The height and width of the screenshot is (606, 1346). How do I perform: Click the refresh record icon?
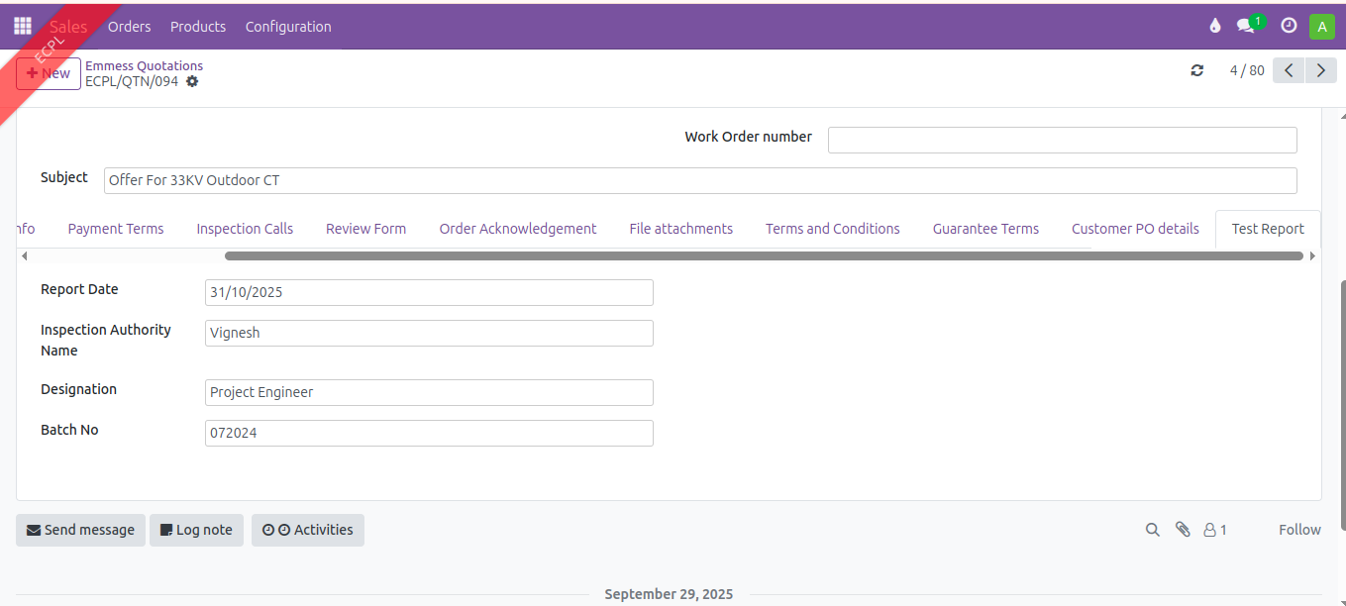click(1197, 70)
